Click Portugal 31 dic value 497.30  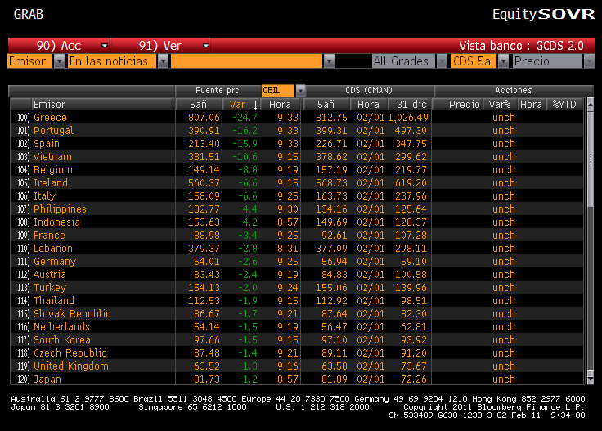click(411, 131)
